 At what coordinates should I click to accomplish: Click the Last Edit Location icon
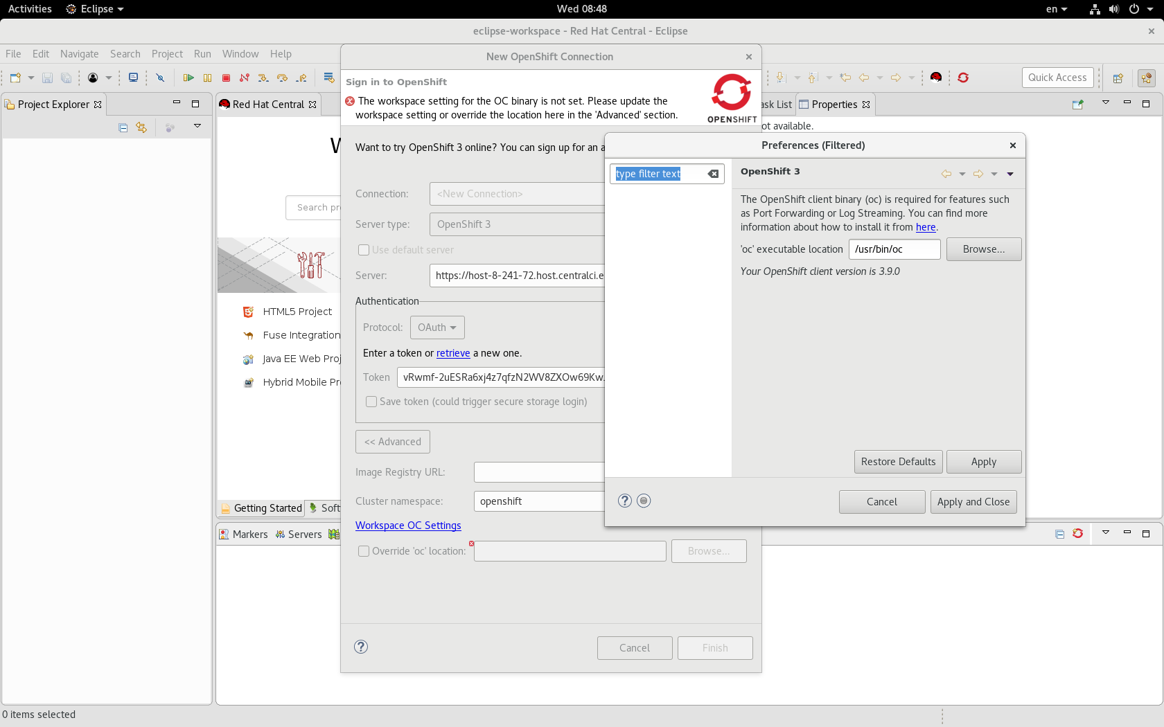click(845, 78)
